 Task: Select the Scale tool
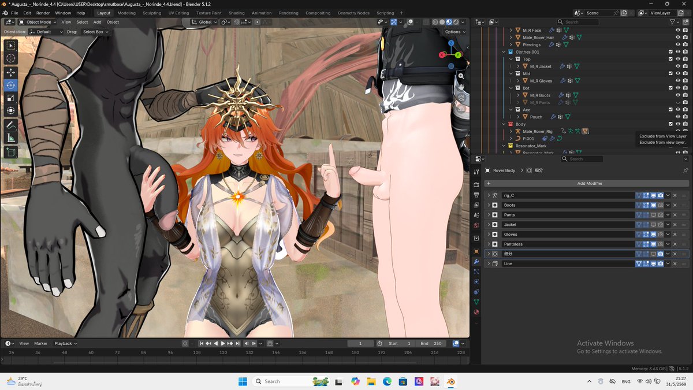coord(11,98)
